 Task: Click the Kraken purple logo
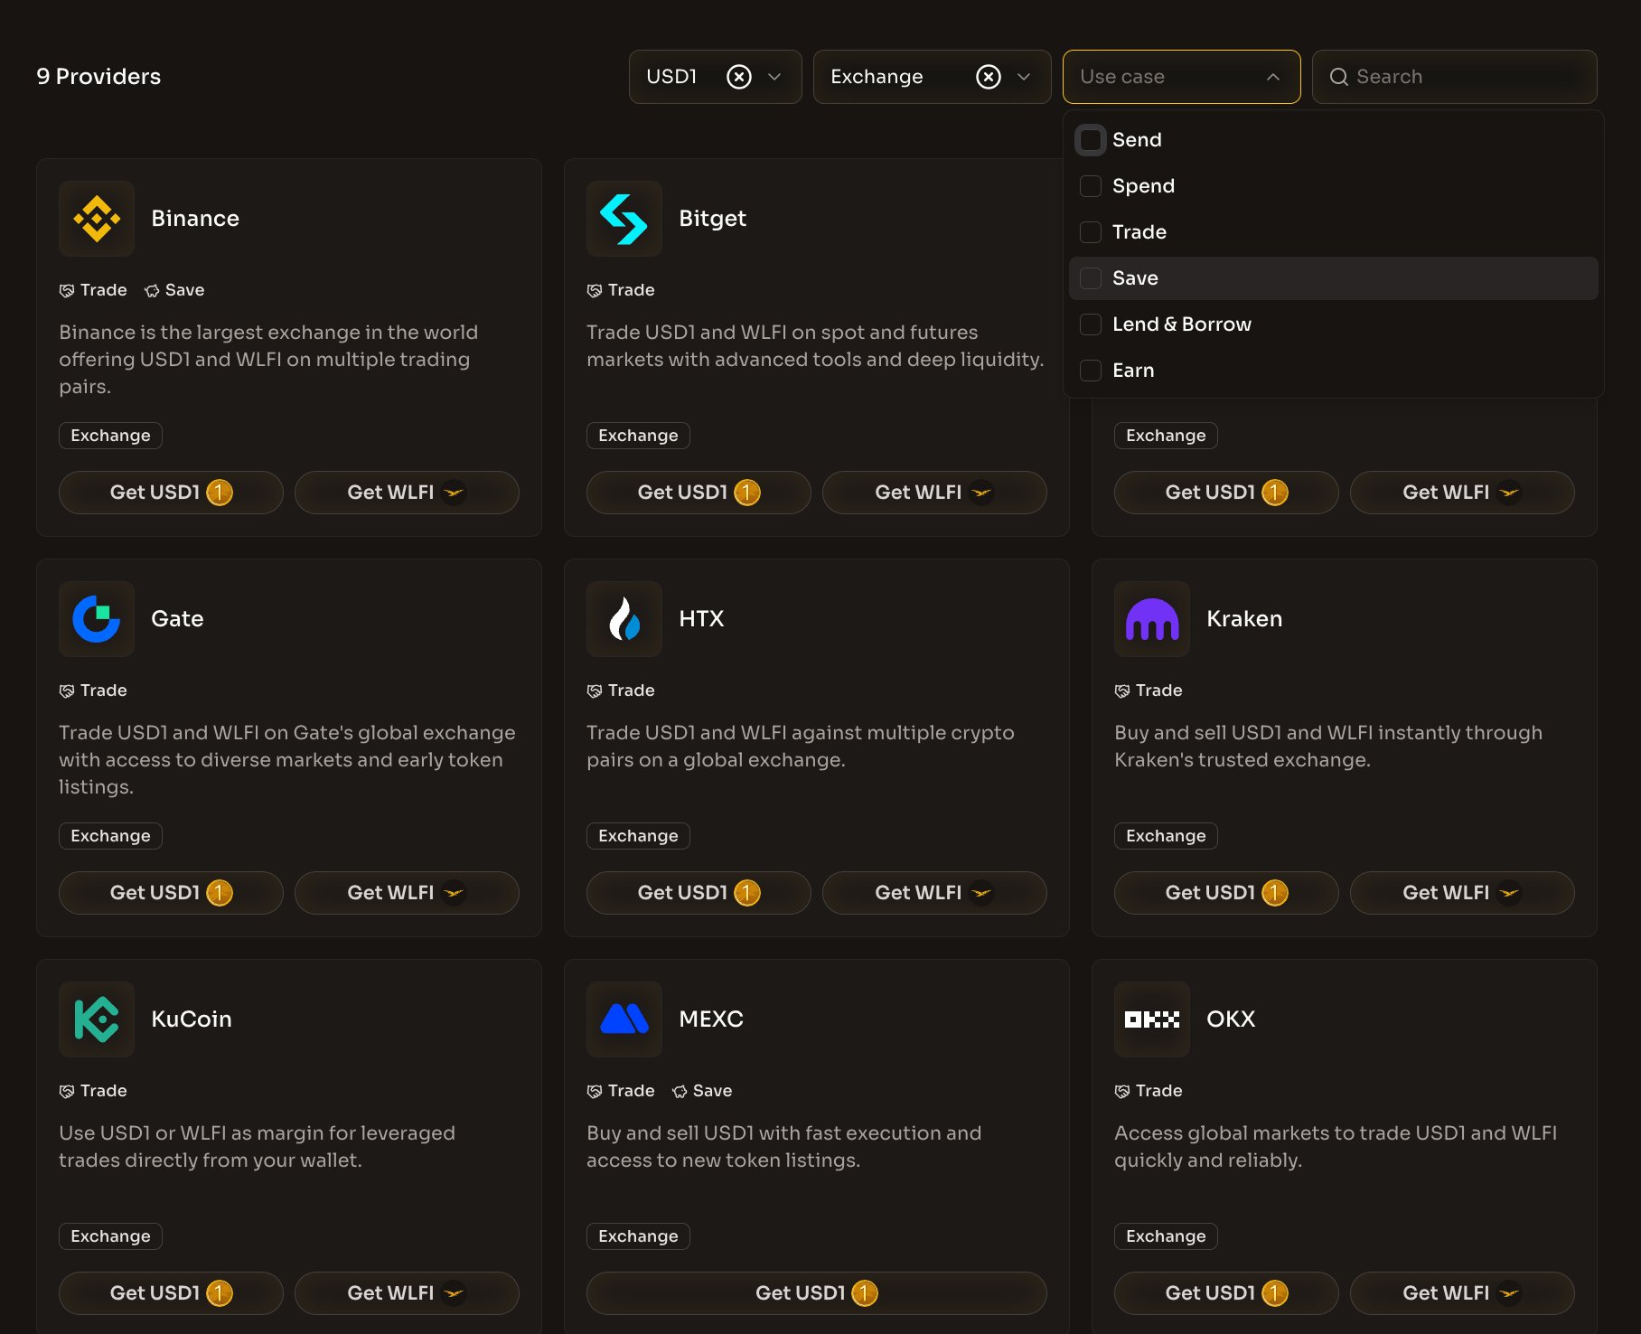(x=1152, y=619)
